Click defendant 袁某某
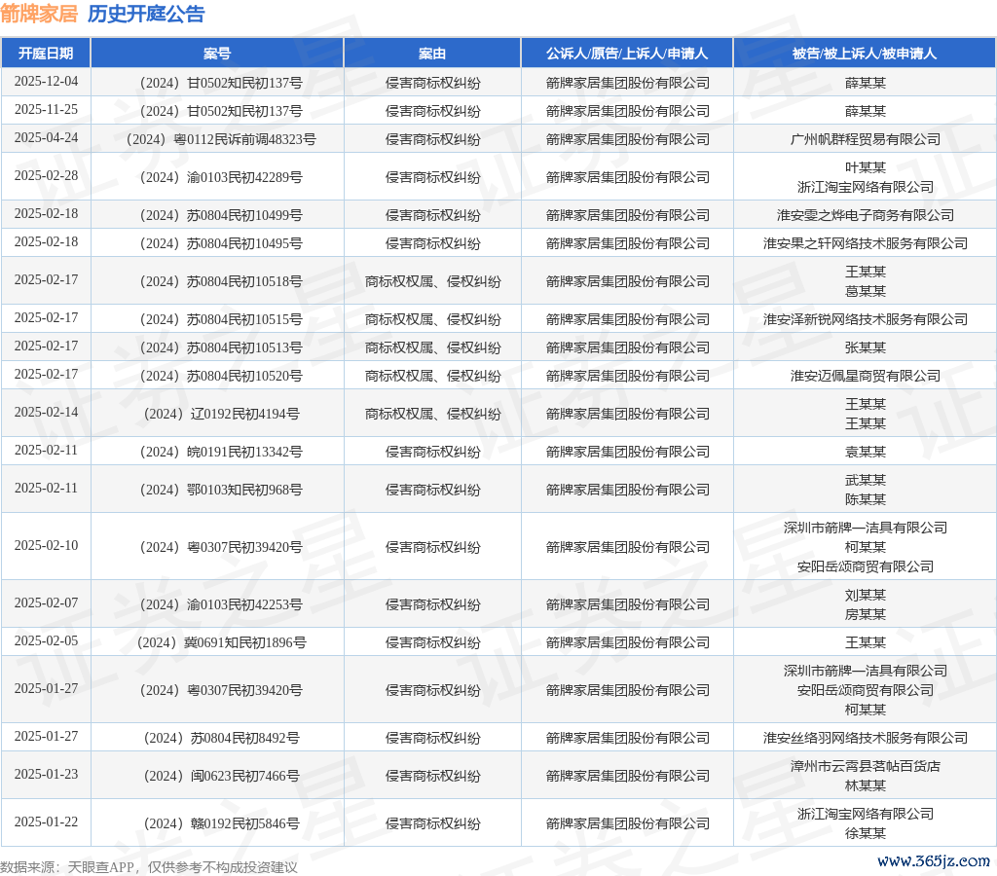This screenshot has width=997, height=876. 865,452
